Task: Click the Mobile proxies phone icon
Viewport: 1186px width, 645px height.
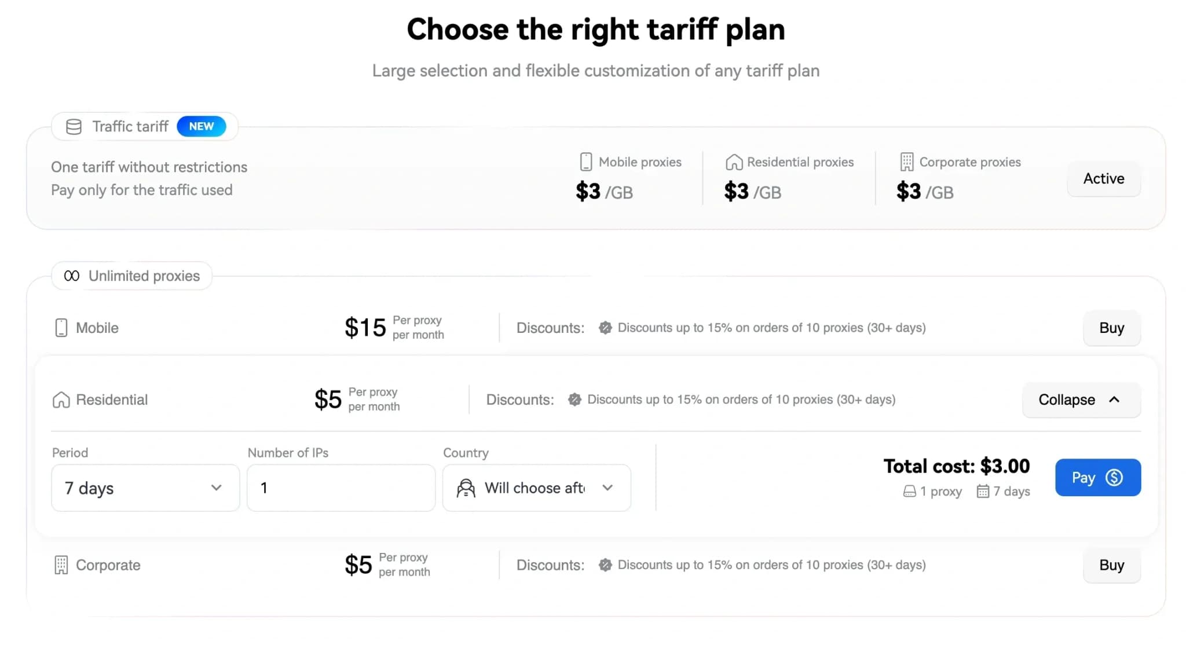Action: 585,162
